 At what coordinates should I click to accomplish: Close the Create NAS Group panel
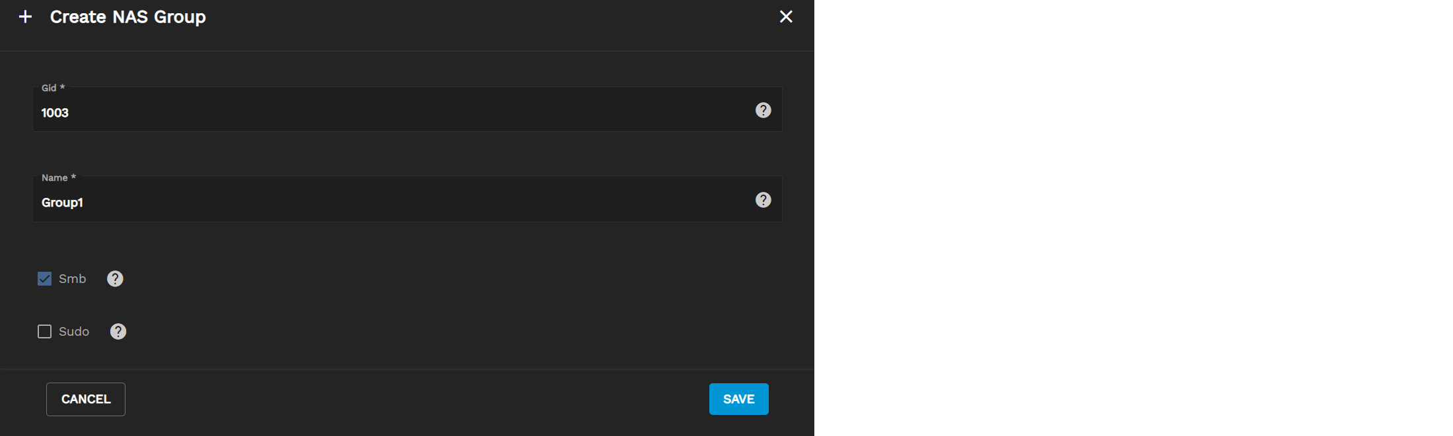[785, 16]
